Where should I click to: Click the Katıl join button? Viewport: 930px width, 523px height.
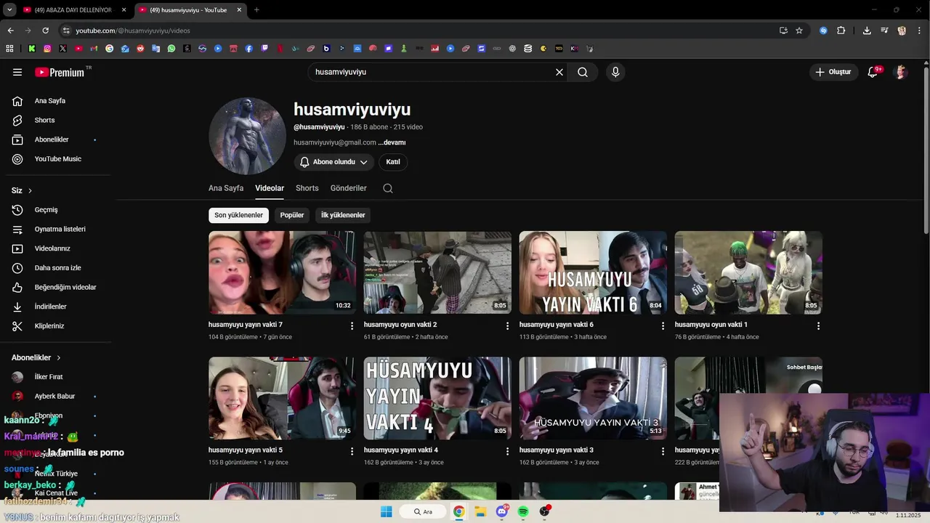coord(393,162)
